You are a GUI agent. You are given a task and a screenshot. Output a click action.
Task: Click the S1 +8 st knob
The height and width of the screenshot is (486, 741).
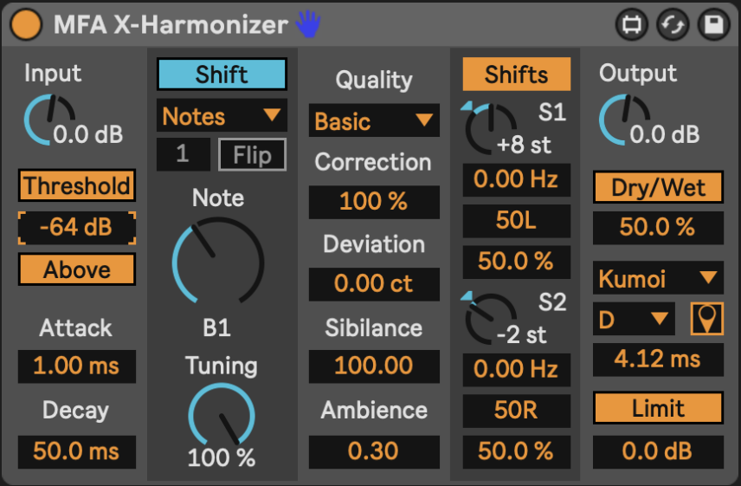(x=491, y=128)
